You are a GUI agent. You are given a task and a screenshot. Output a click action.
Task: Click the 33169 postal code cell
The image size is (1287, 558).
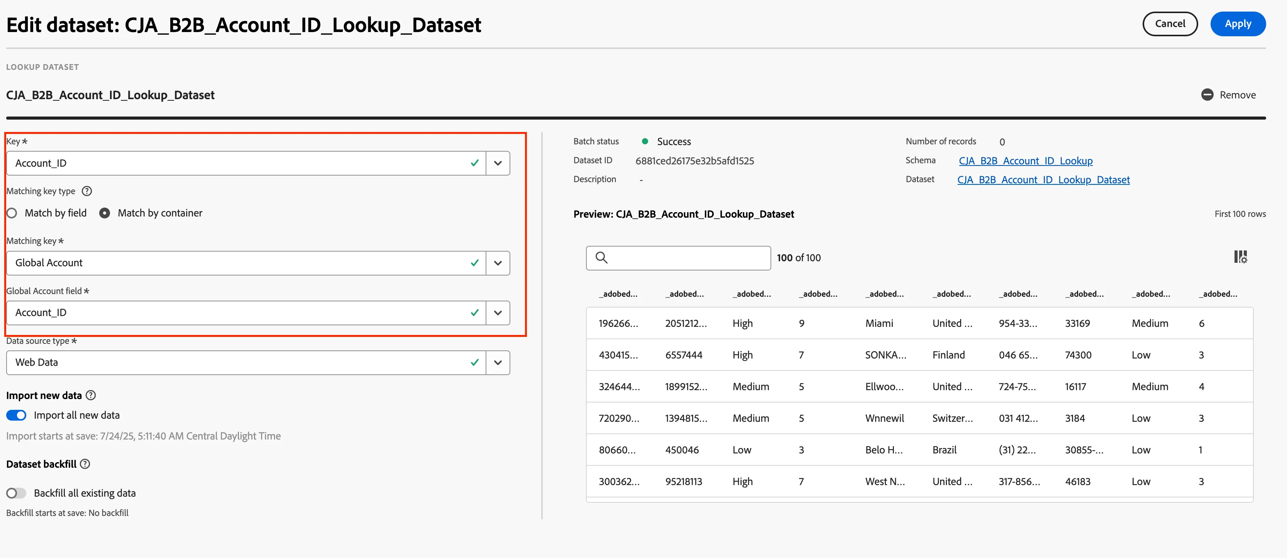pyautogui.click(x=1078, y=324)
